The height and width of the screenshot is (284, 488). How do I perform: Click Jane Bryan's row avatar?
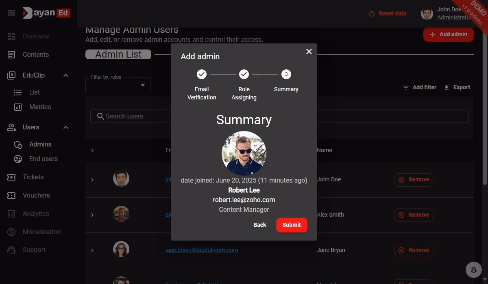pos(121,250)
